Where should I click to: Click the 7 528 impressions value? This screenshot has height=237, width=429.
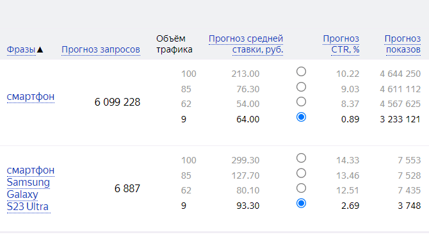(409, 176)
